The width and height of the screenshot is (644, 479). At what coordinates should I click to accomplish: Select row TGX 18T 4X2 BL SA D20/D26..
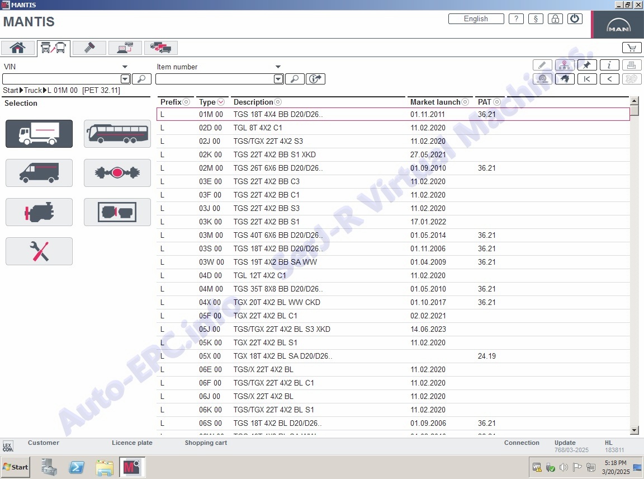pos(392,356)
